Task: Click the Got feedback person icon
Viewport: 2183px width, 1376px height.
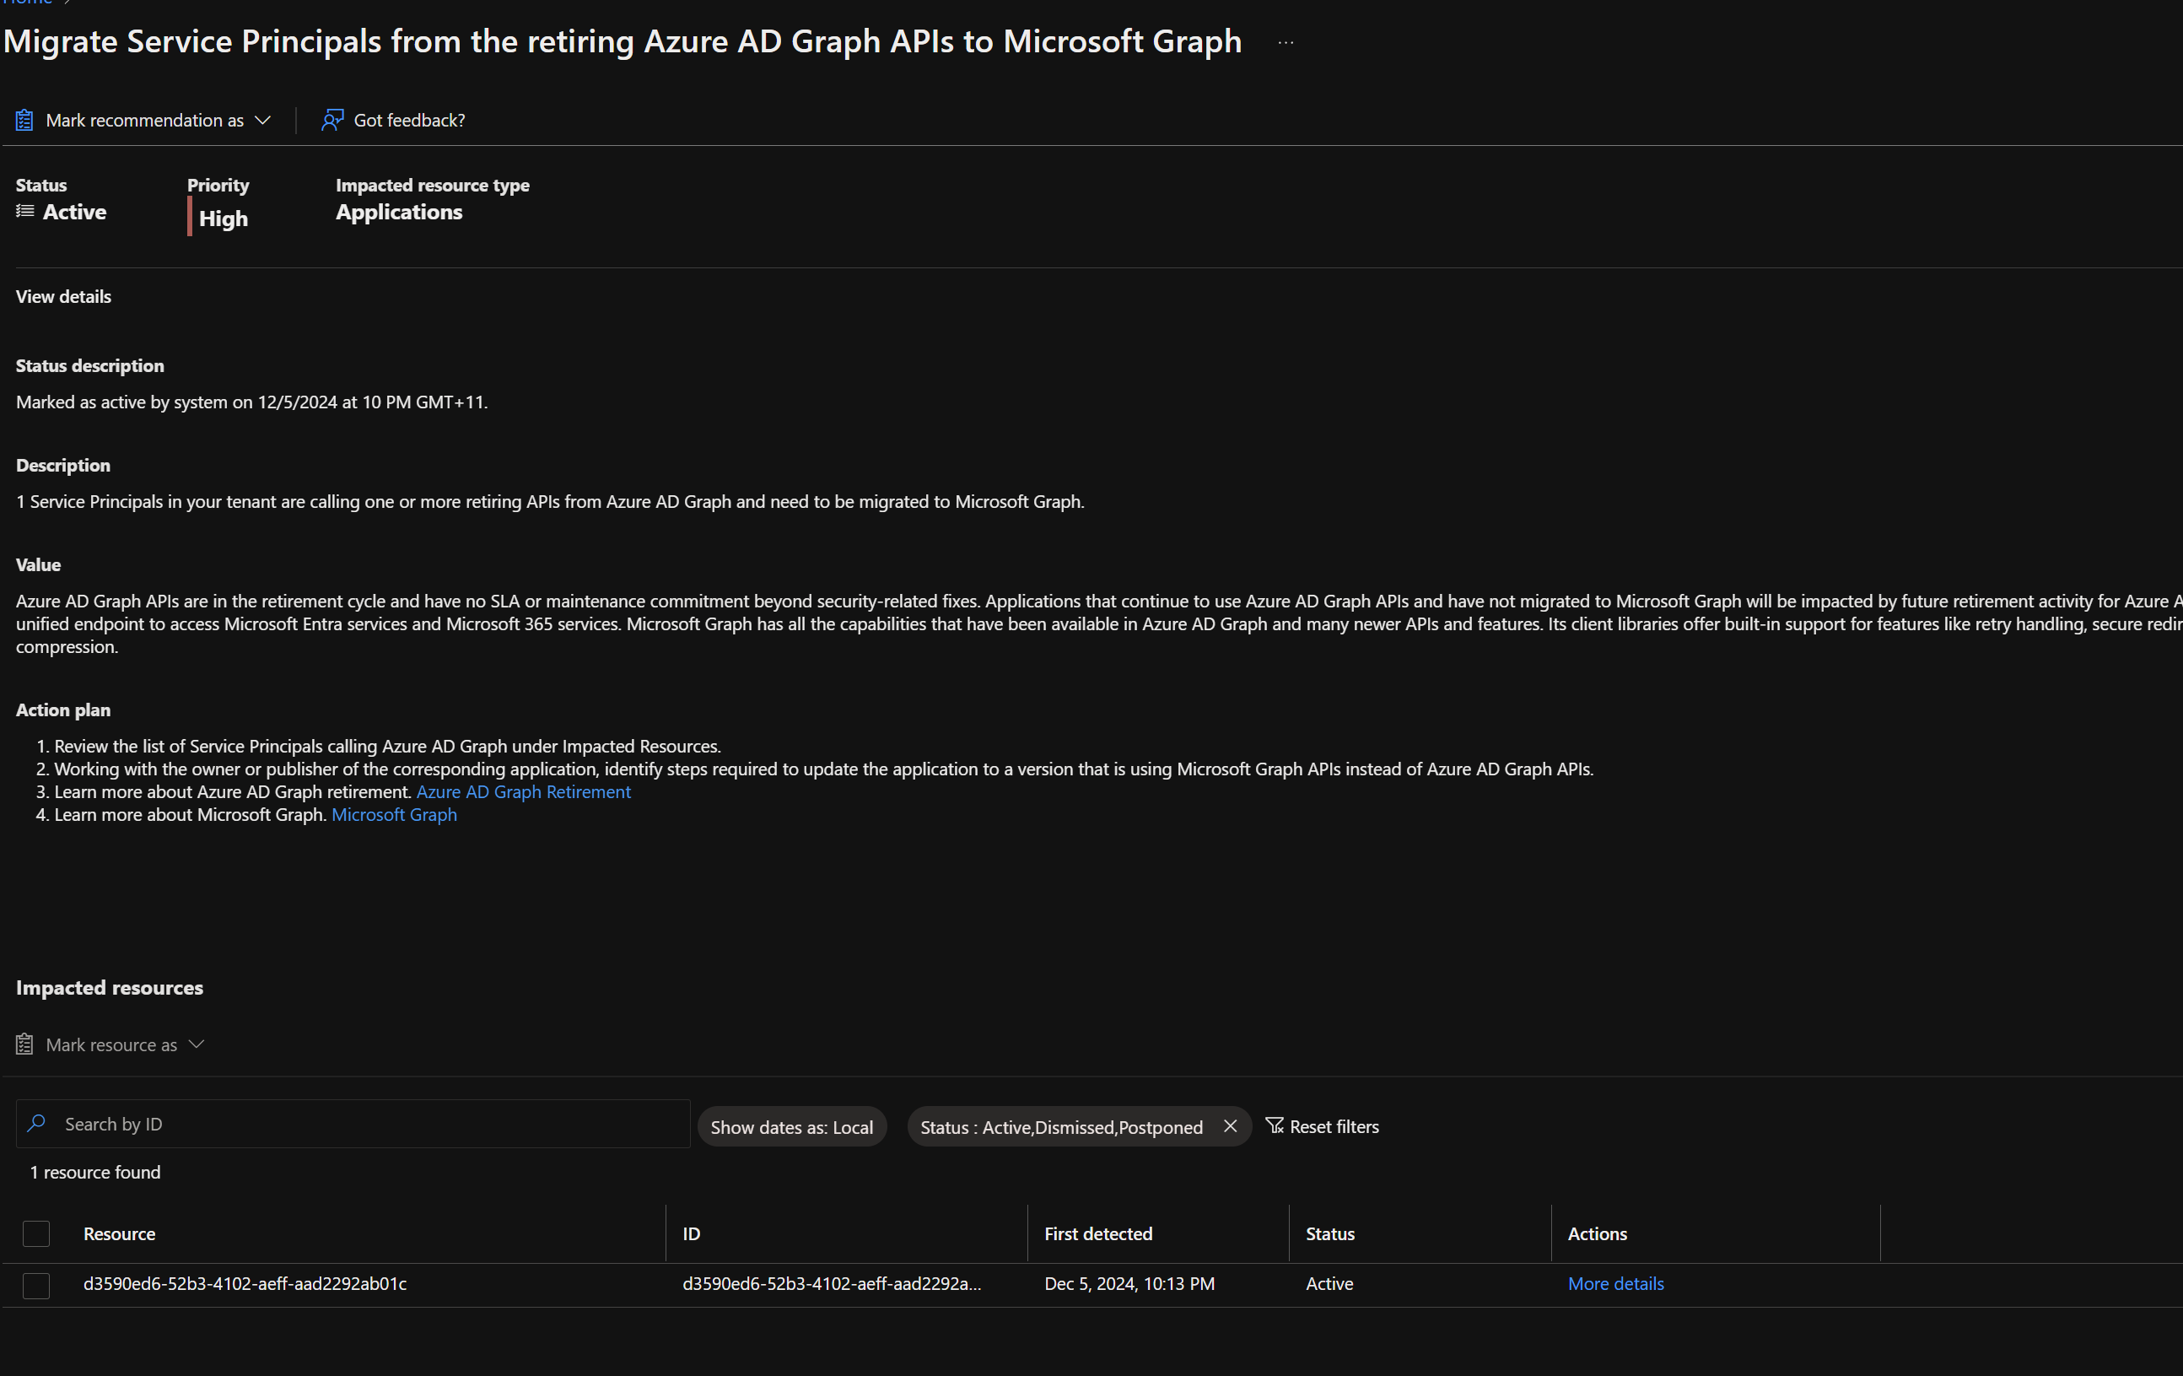Action: tap(331, 121)
